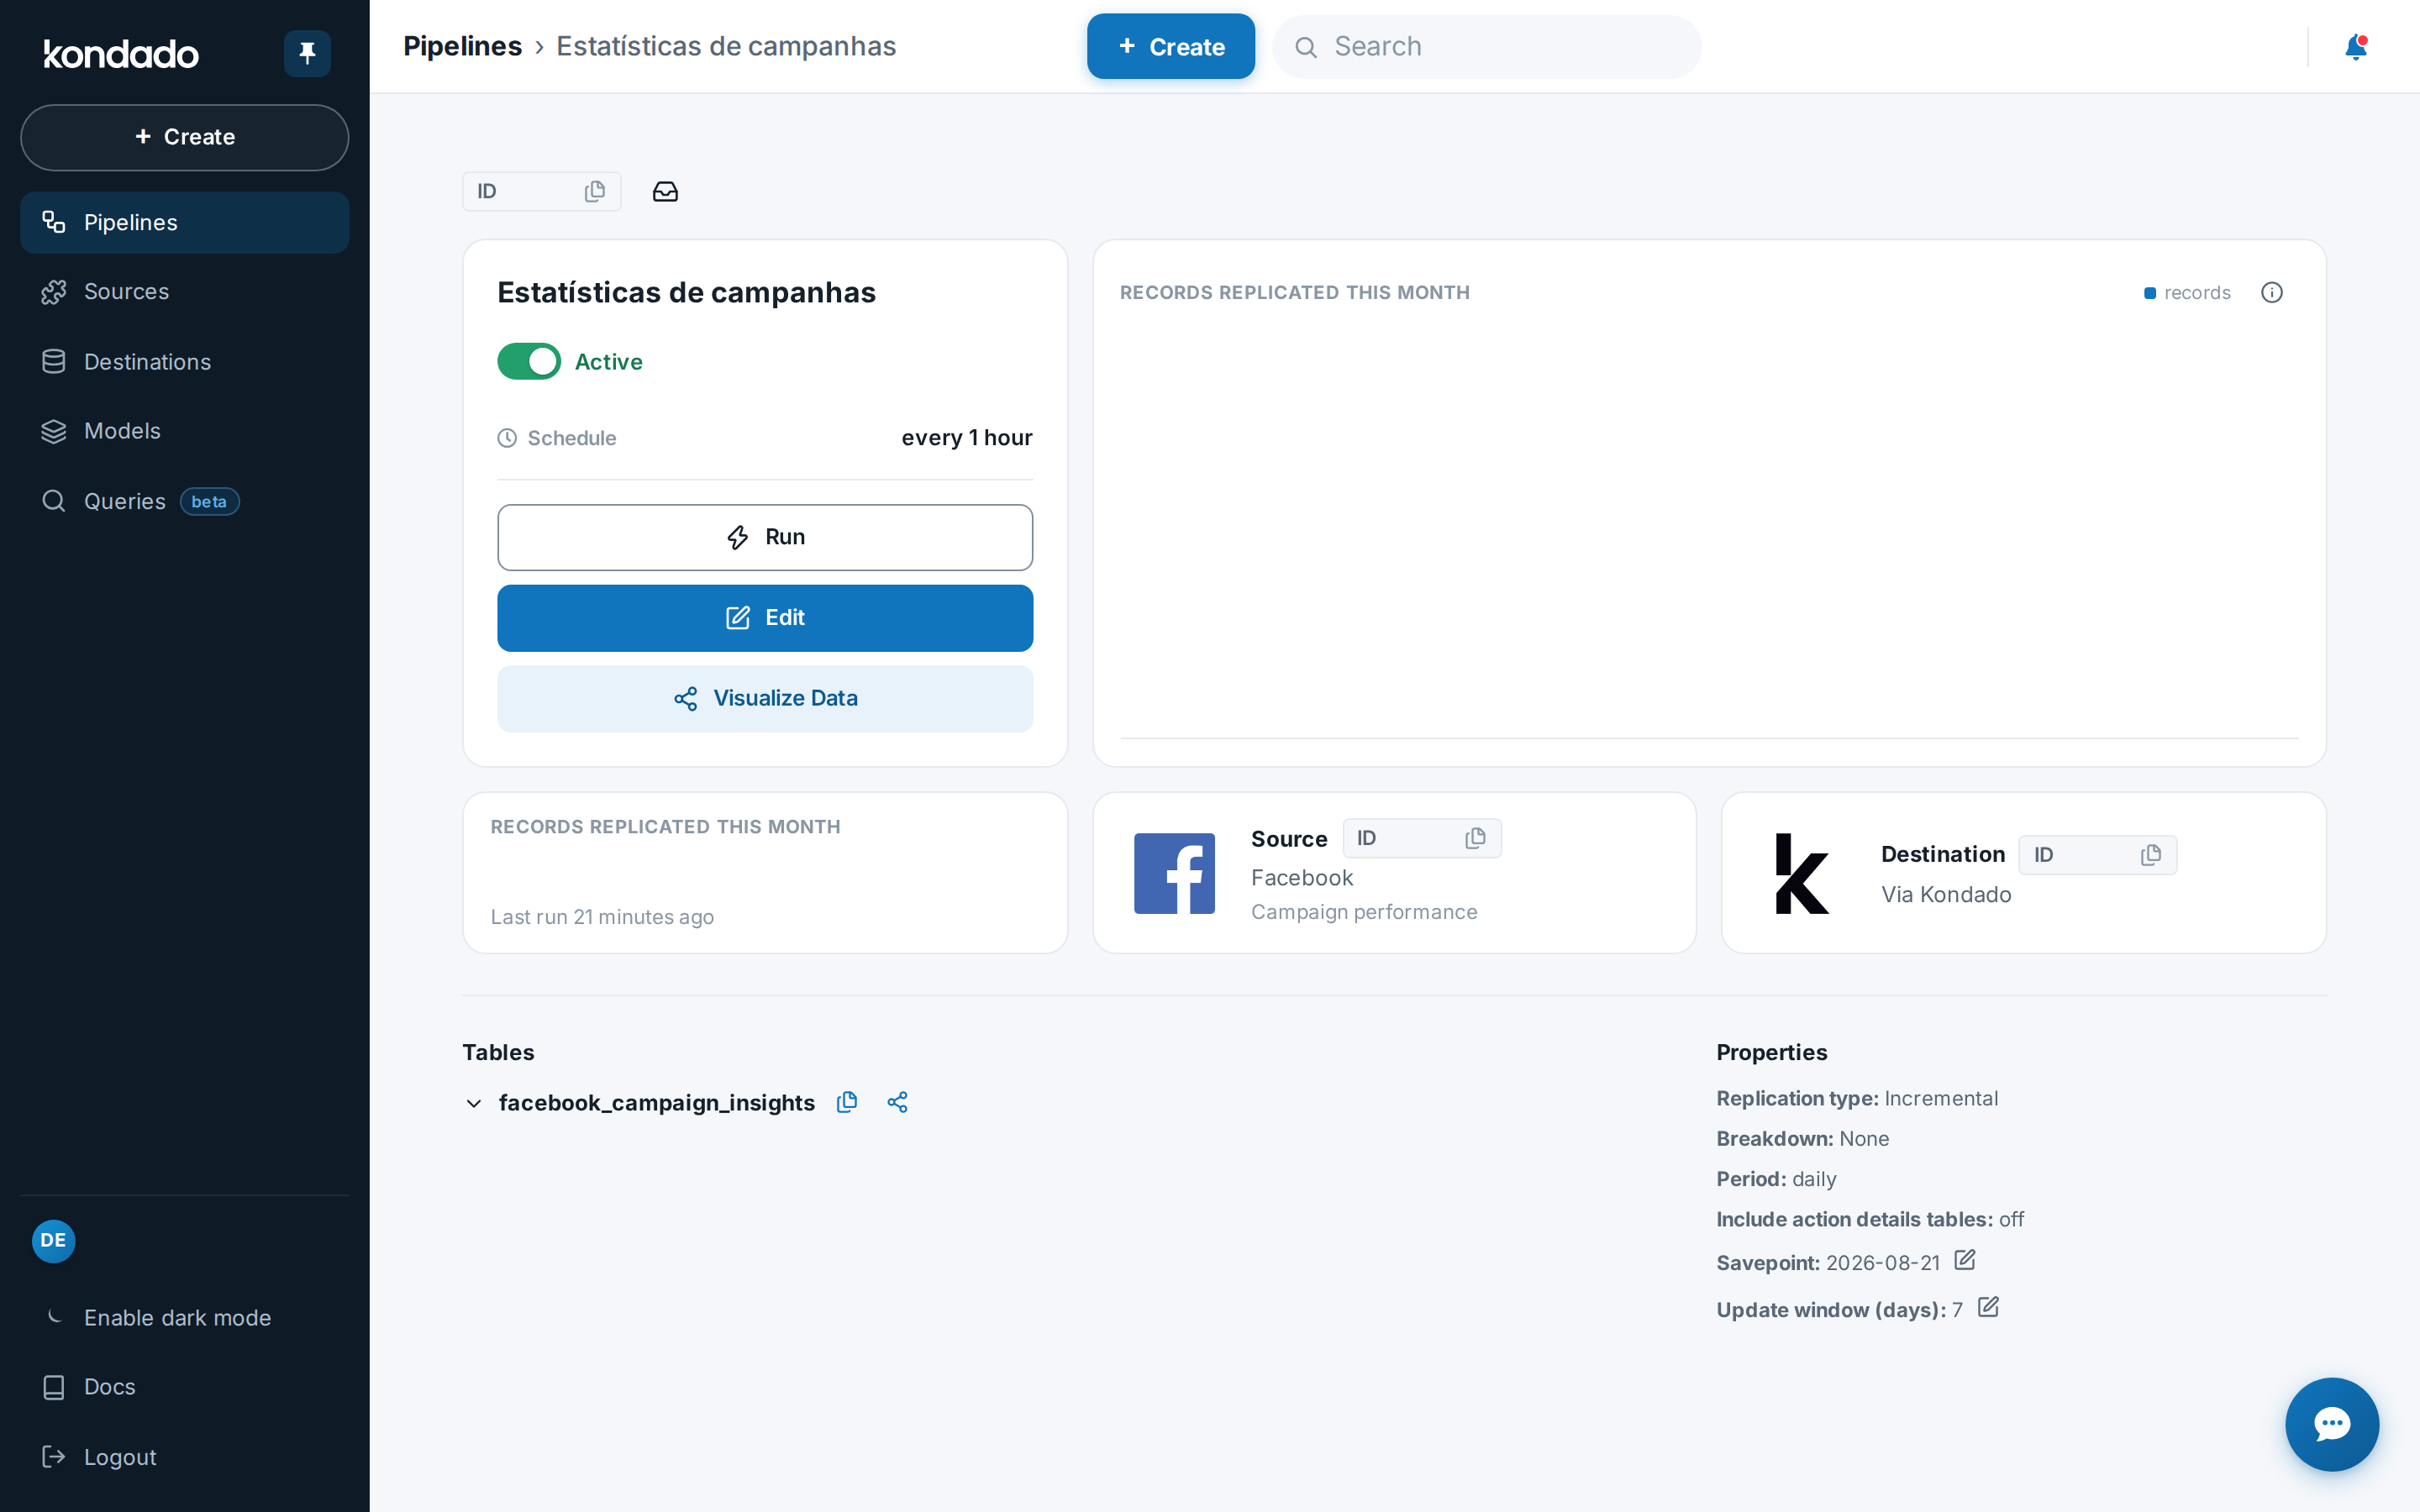
Task: Copy facebook_campaign_insights table name
Action: (x=847, y=1102)
